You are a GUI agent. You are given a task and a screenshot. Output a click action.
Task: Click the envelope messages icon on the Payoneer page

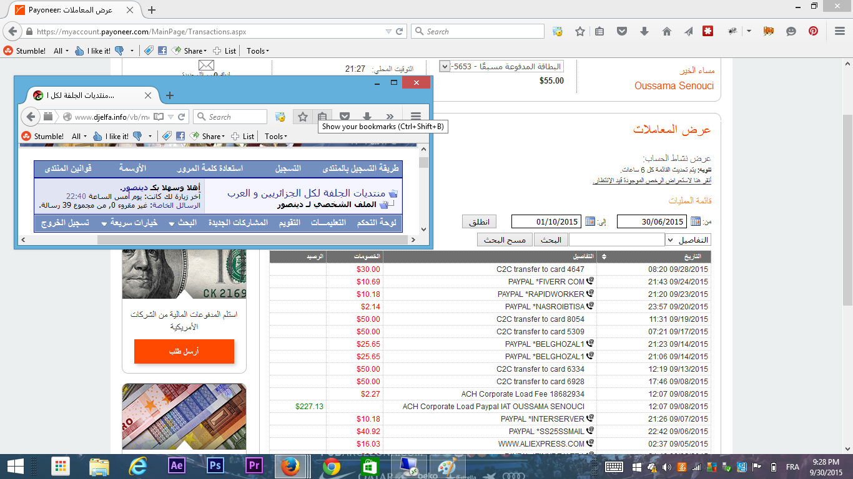[207, 65]
